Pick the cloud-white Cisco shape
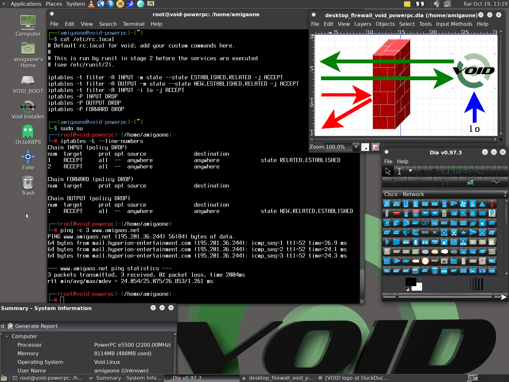Screen dimensions: 509x382 click(444, 251)
